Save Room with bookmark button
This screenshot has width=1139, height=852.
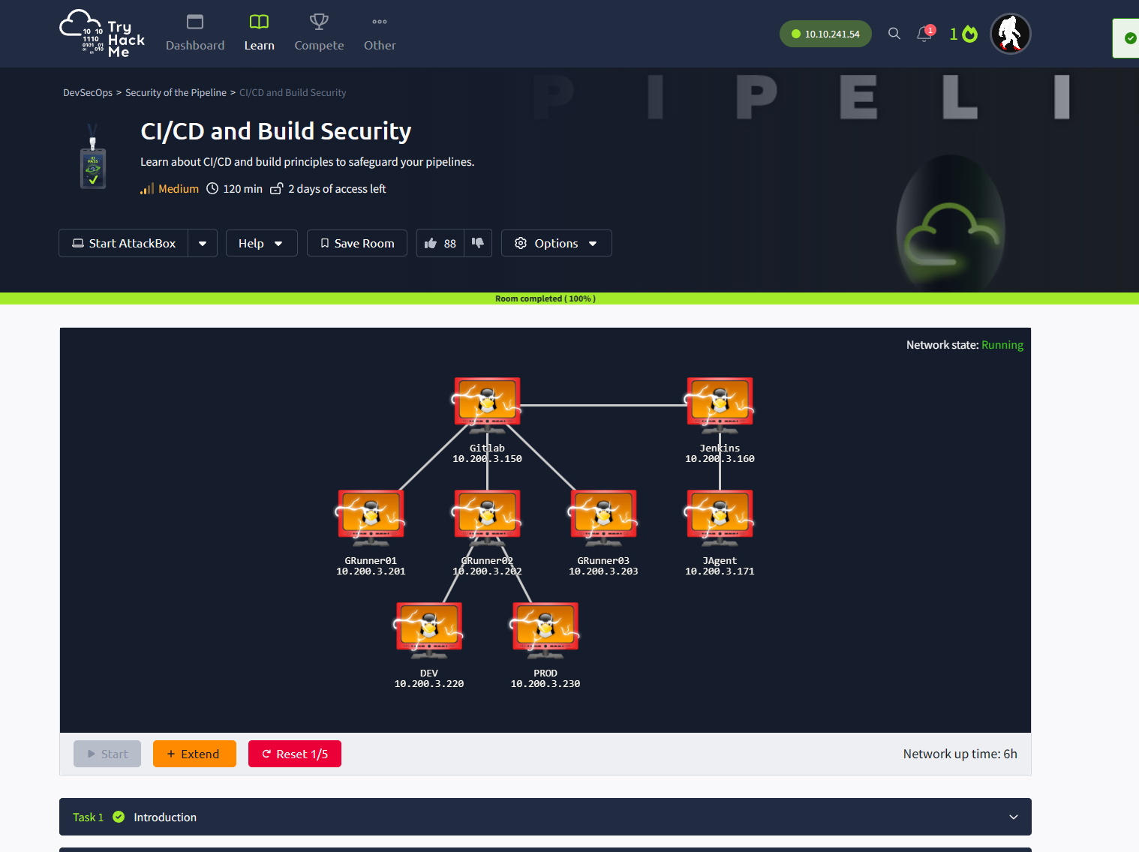[357, 243]
